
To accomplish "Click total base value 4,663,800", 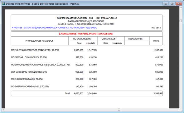I will click(79, 93).
